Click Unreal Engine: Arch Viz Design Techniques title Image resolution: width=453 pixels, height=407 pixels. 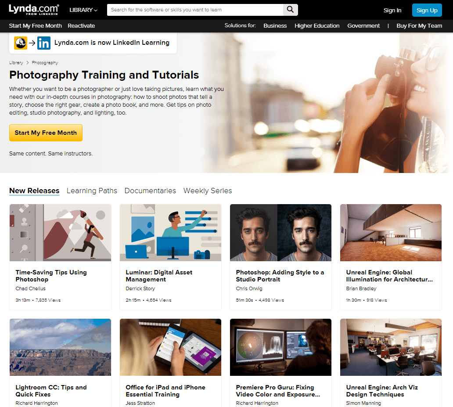click(x=382, y=391)
